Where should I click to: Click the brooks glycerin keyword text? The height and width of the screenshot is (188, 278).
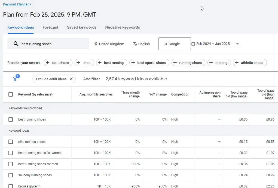pyautogui.click(x=29, y=186)
